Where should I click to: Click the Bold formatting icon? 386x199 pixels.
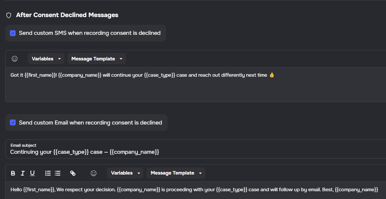(13, 173)
